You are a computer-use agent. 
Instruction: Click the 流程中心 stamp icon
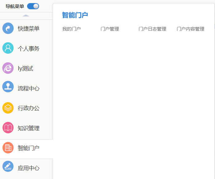[x=8, y=86]
